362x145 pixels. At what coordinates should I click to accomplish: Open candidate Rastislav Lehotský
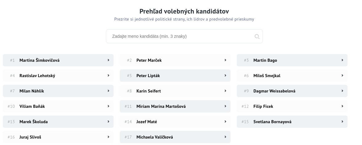click(37, 76)
